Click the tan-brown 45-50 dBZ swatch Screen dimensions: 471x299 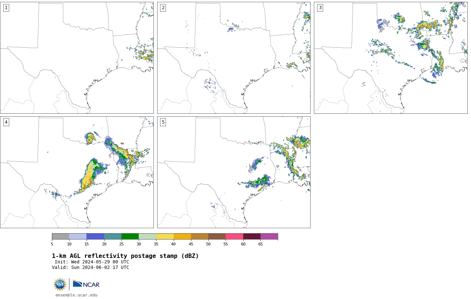click(x=199, y=236)
